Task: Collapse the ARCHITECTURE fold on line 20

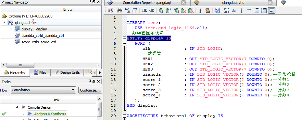Action: tap(125, 116)
